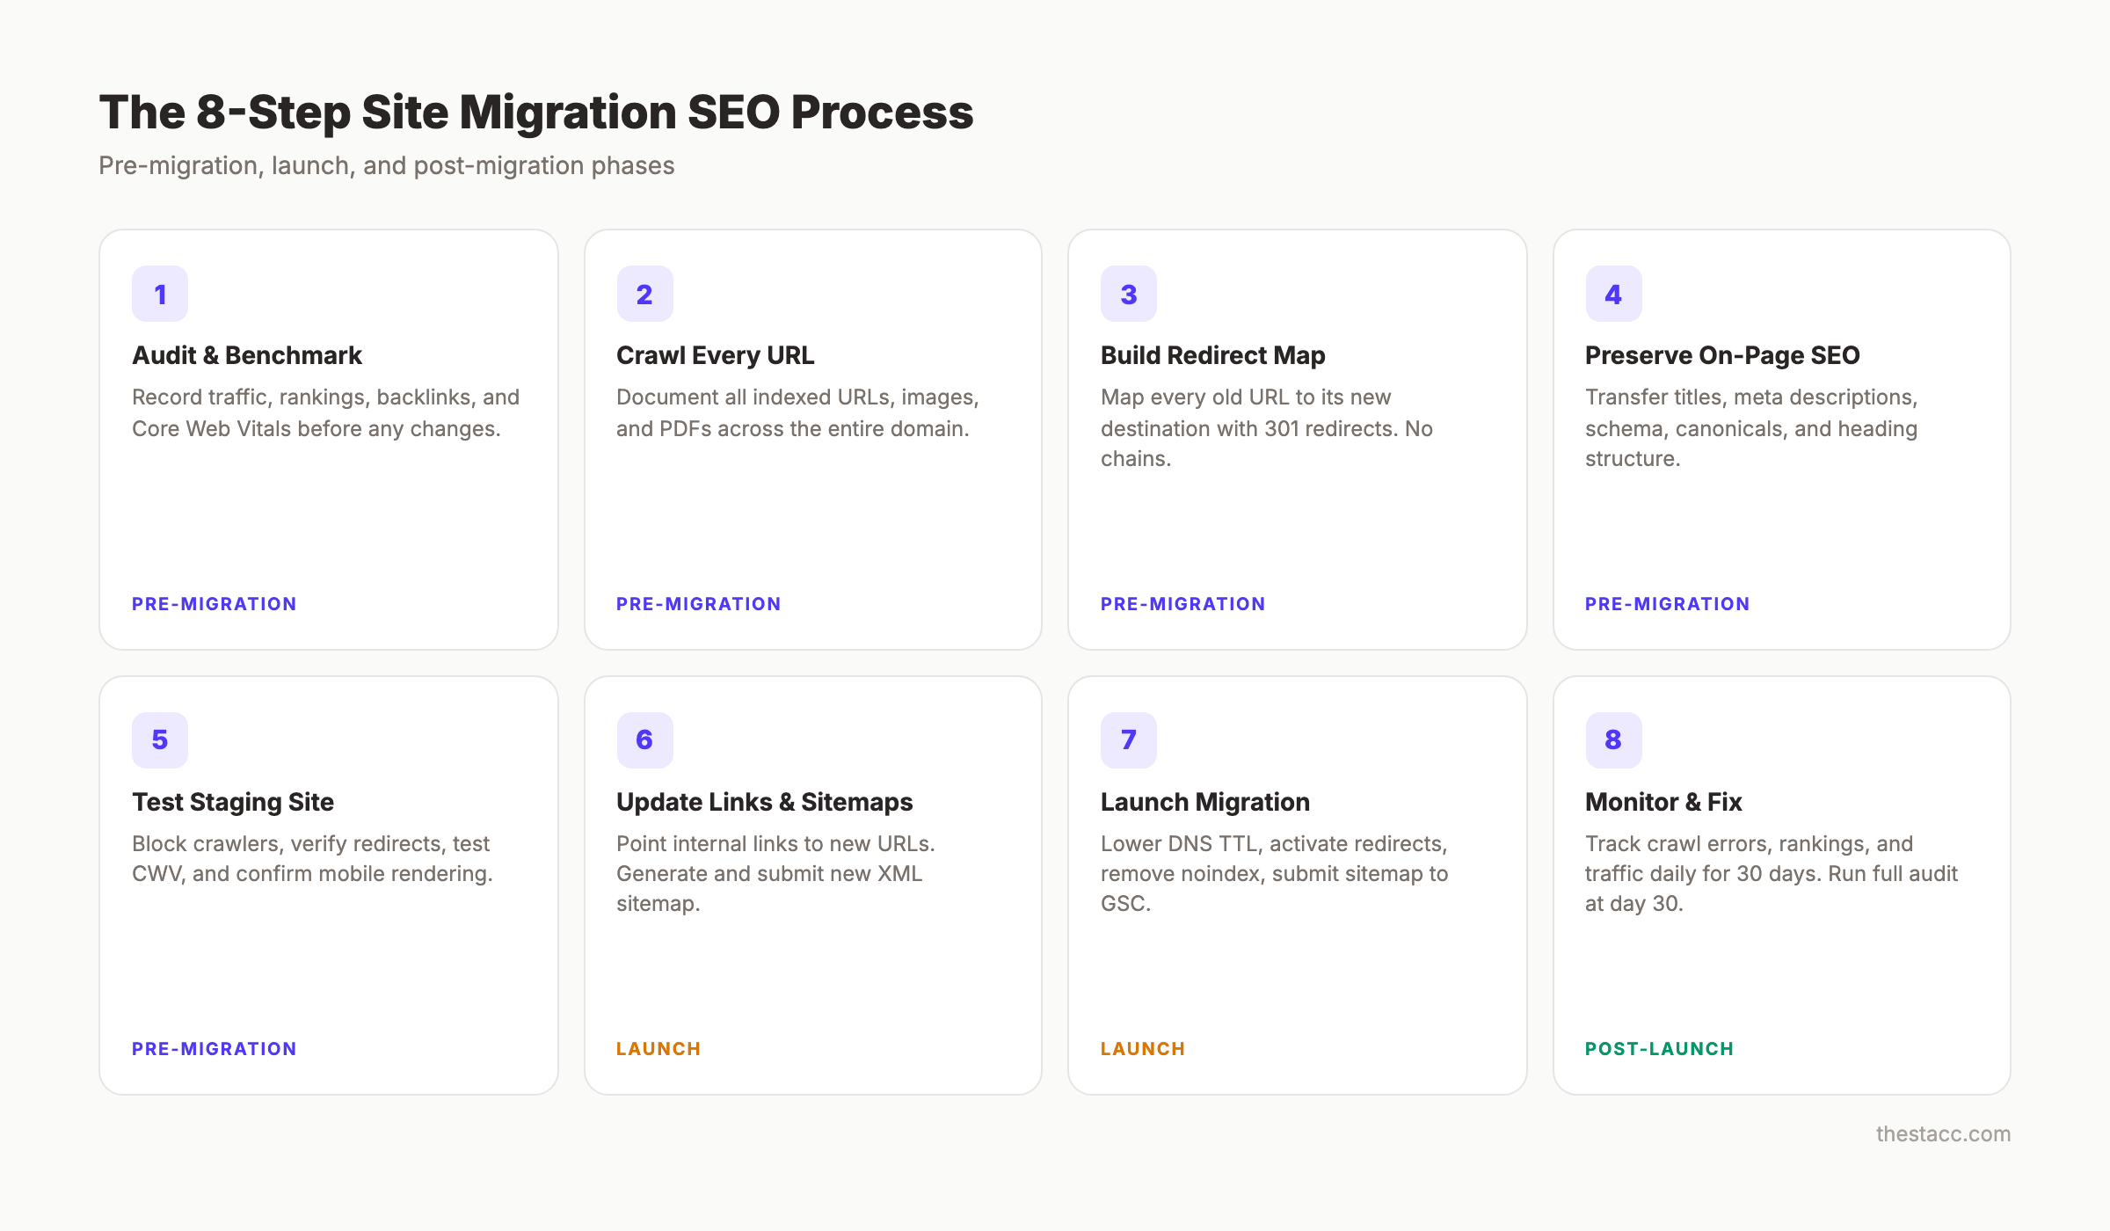Expand the Test Staging Site card
2110x1231 pixels.
click(x=328, y=884)
